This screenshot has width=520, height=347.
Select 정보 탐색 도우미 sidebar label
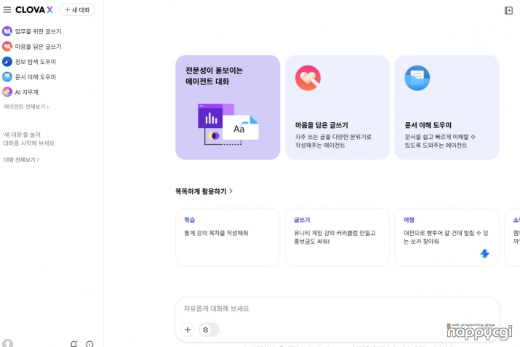pos(36,62)
